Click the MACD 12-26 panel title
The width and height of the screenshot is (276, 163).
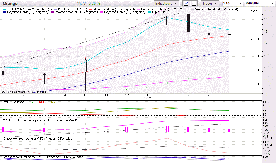(11, 121)
